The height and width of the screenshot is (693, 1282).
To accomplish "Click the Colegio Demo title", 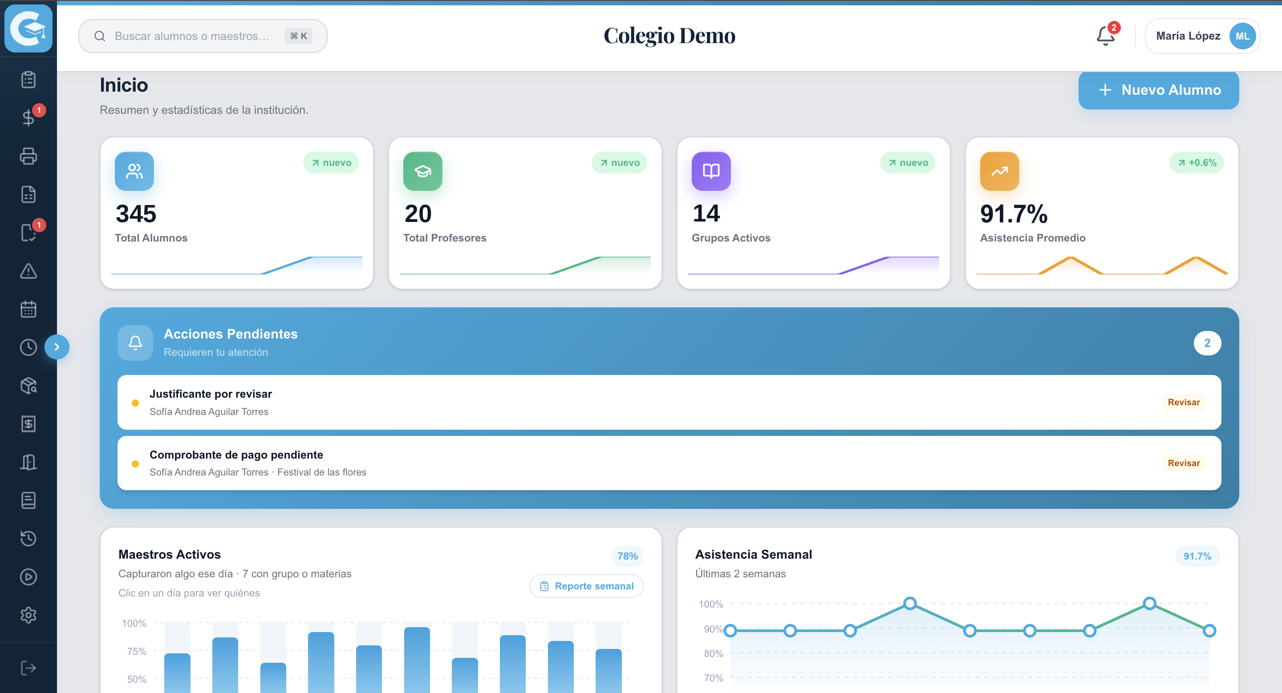I will [669, 36].
